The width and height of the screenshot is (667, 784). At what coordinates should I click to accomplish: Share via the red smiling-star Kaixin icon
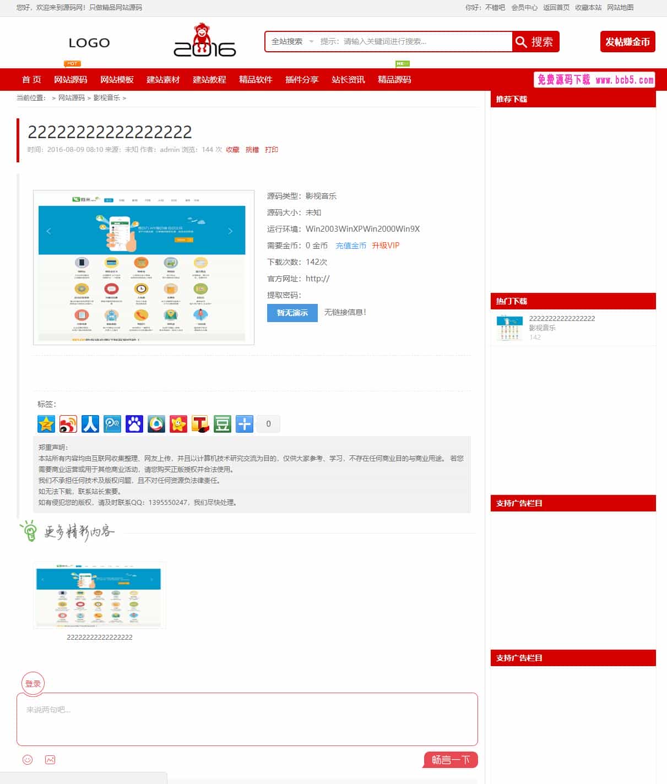tap(178, 424)
